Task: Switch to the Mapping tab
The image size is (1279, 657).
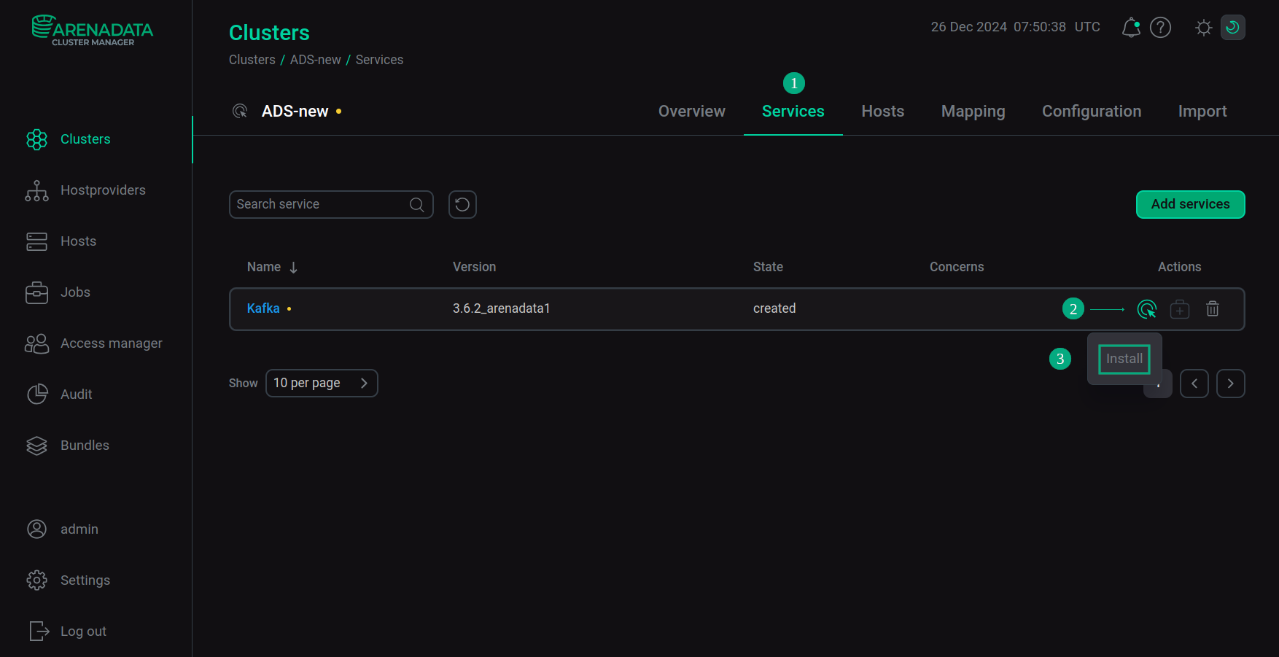Action: tap(973, 112)
